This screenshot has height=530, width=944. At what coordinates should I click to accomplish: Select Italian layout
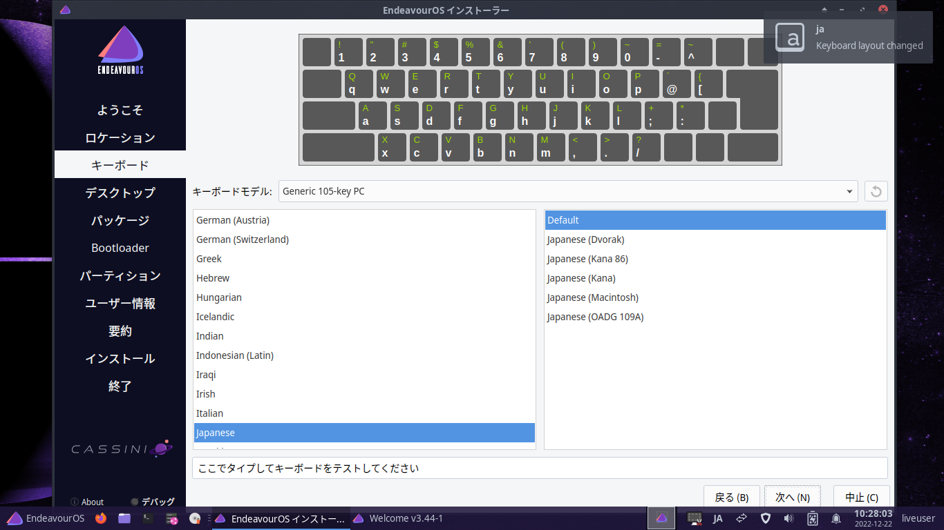click(364, 413)
